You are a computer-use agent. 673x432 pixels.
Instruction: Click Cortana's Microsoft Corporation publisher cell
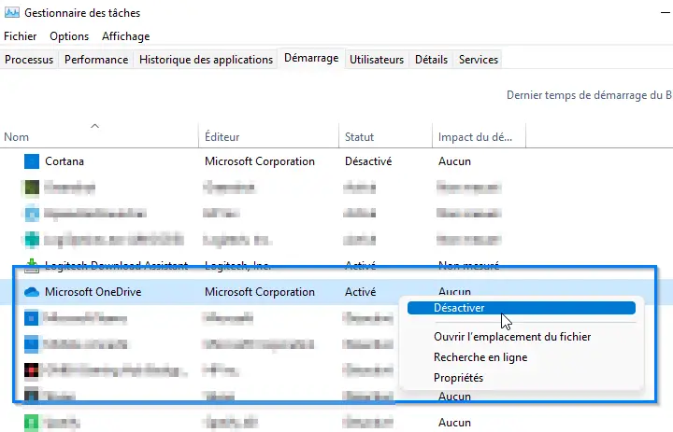click(x=260, y=161)
